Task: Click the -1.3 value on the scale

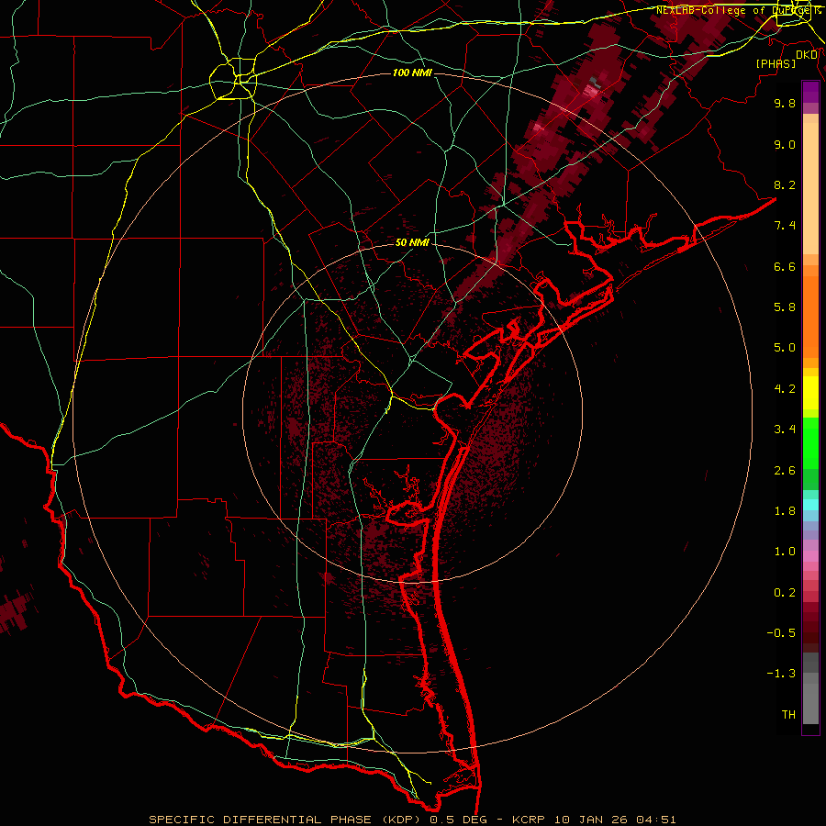Action: (781, 674)
